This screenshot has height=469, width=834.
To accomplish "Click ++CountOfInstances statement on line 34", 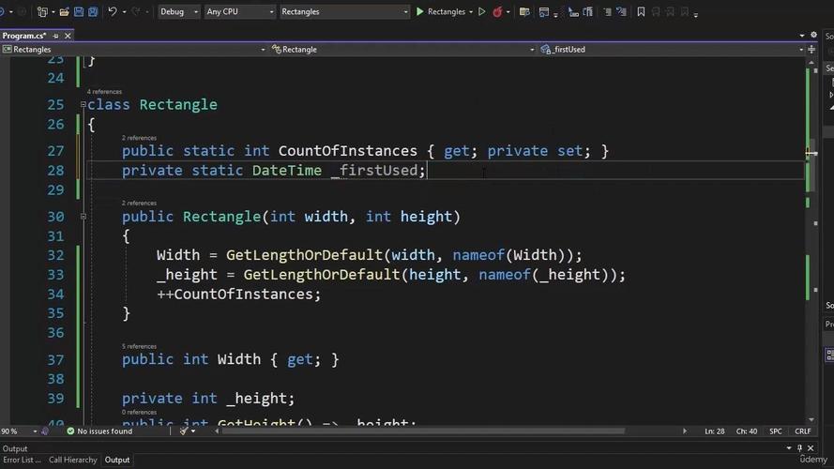I will click(x=239, y=294).
